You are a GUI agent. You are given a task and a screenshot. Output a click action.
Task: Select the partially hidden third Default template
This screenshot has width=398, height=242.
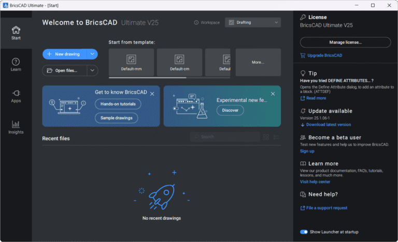click(x=218, y=63)
